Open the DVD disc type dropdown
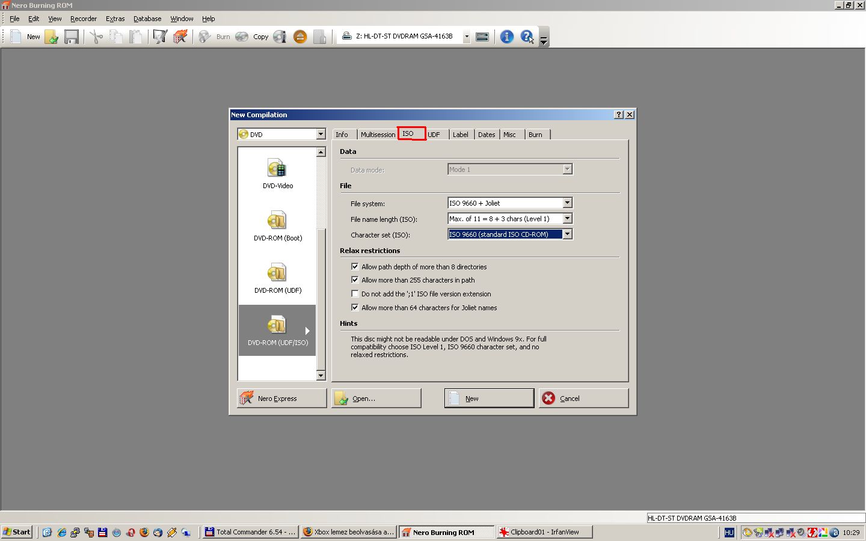Viewport: 866px width, 541px height. tap(321, 134)
